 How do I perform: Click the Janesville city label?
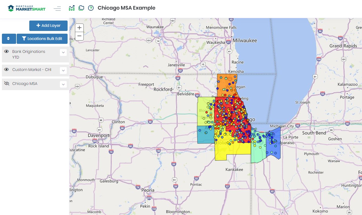(176, 65)
